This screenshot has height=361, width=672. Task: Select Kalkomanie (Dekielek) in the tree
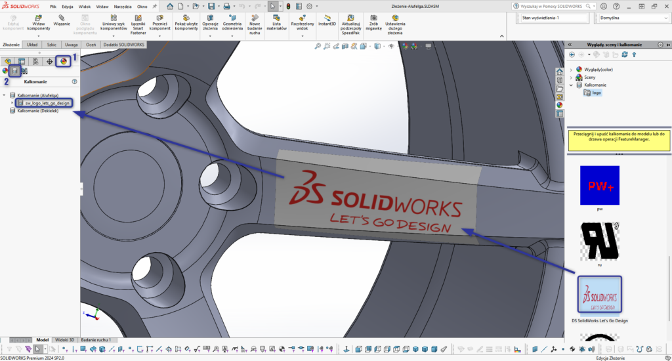(x=39, y=112)
